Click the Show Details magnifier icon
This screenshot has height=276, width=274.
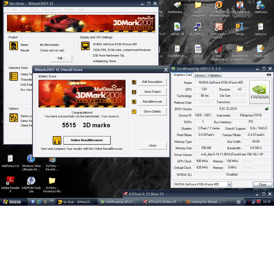pyautogui.click(x=134, y=111)
